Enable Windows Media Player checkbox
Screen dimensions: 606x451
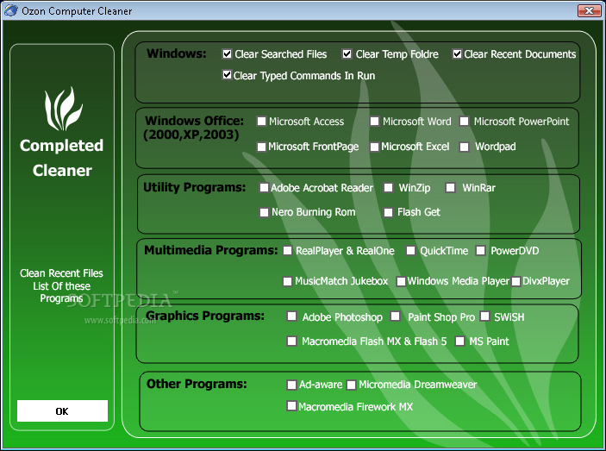[401, 281]
